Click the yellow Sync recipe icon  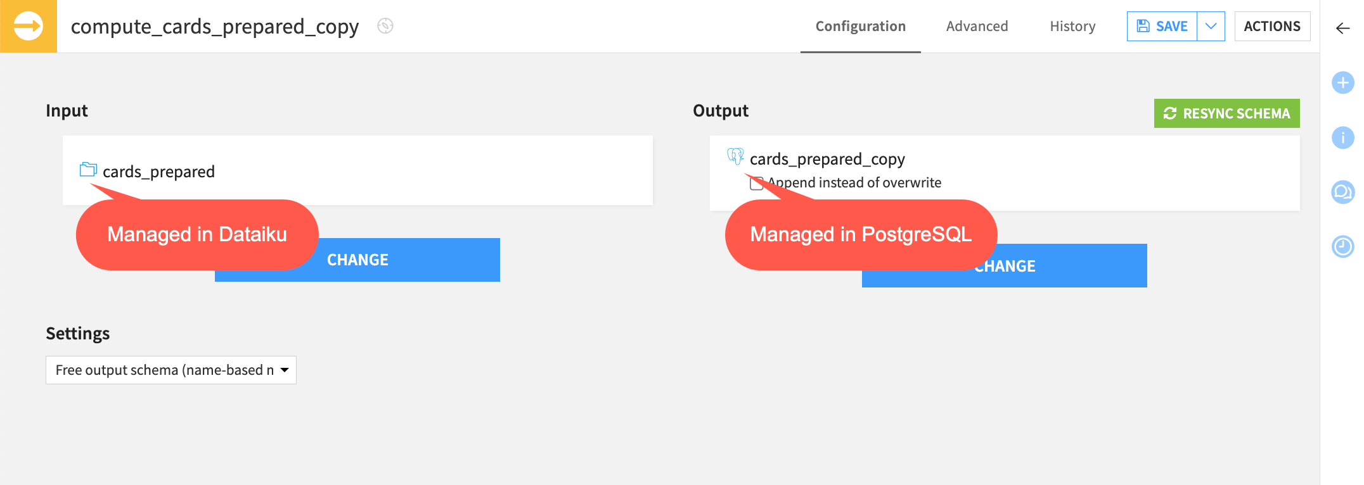pyautogui.click(x=28, y=26)
